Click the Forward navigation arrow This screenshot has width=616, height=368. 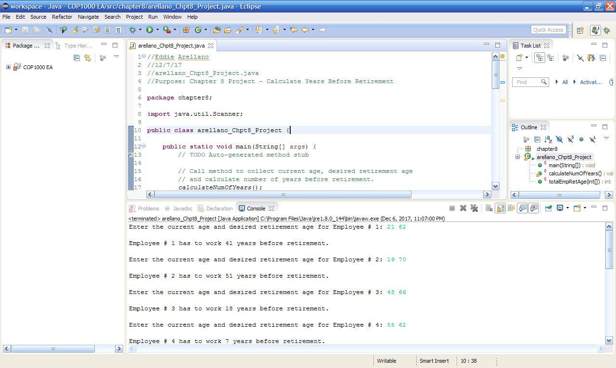[x=322, y=30]
